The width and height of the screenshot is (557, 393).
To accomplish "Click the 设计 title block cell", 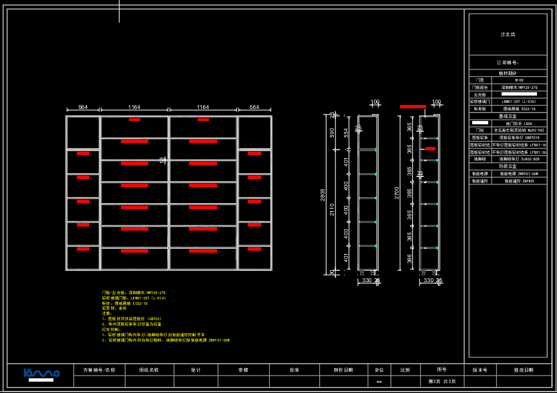I will coord(196,370).
